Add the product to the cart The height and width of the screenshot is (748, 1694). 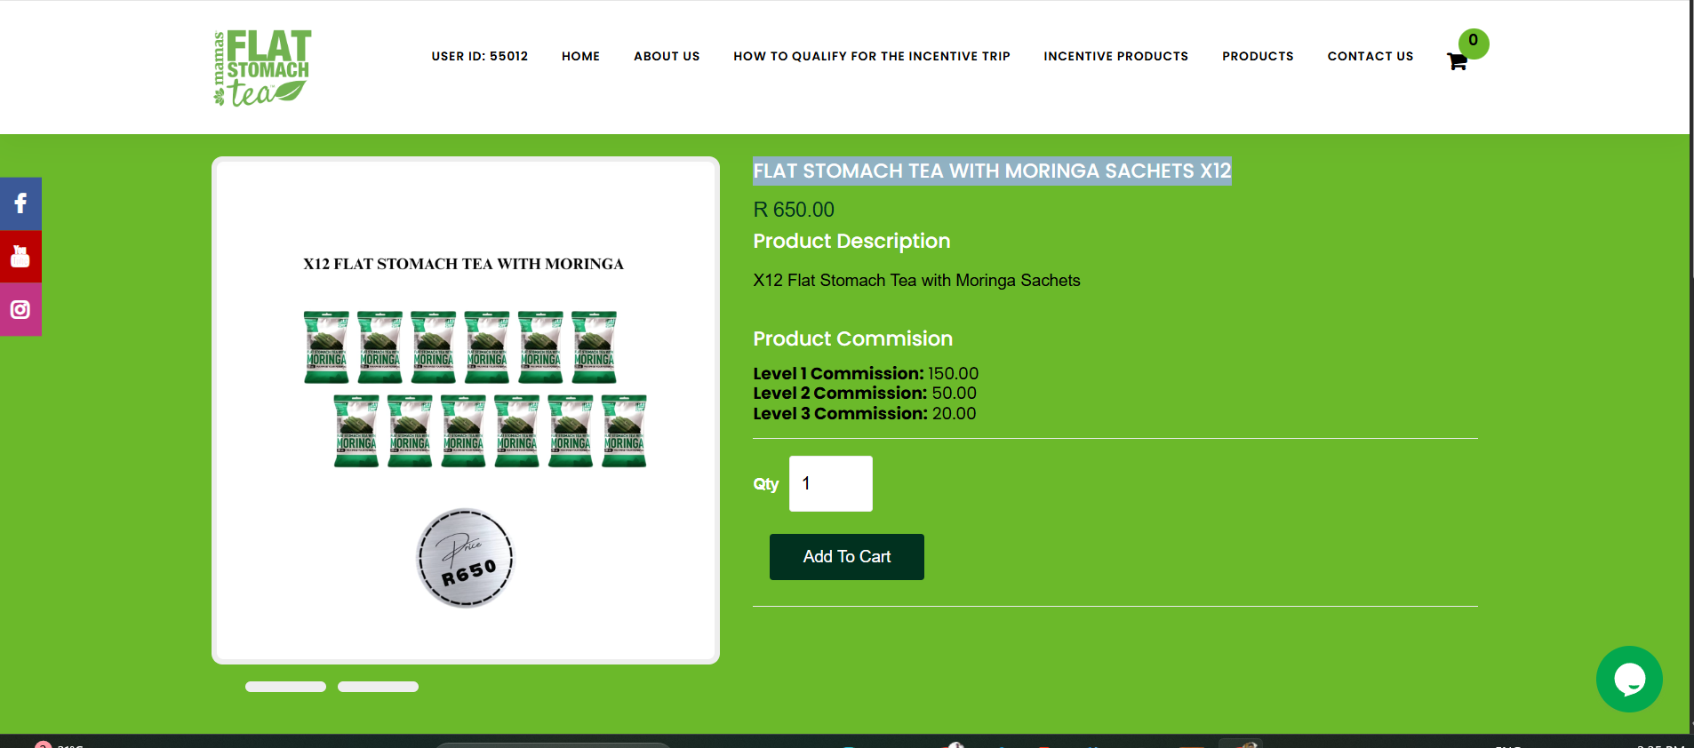click(x=847, y=557)
